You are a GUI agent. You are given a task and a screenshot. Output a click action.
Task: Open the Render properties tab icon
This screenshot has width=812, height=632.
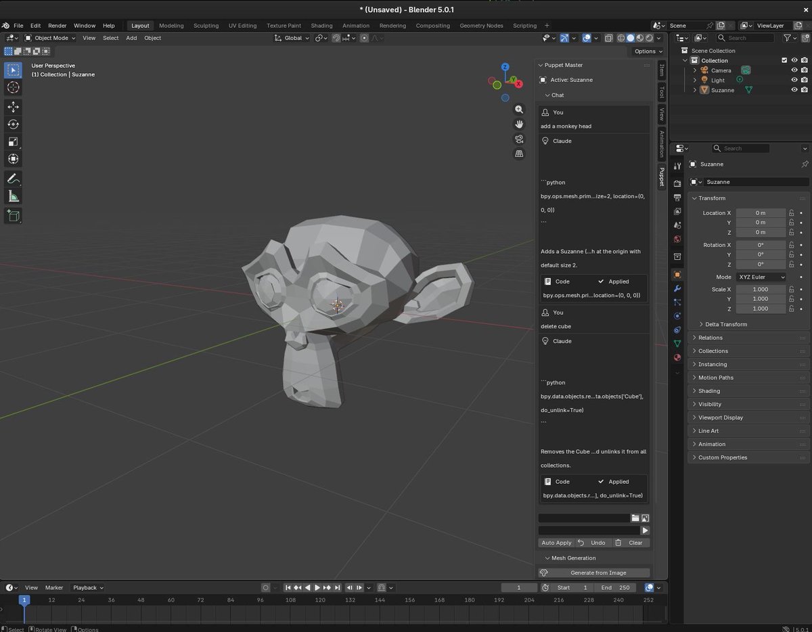pyautogui.click(x=677, y=183)
